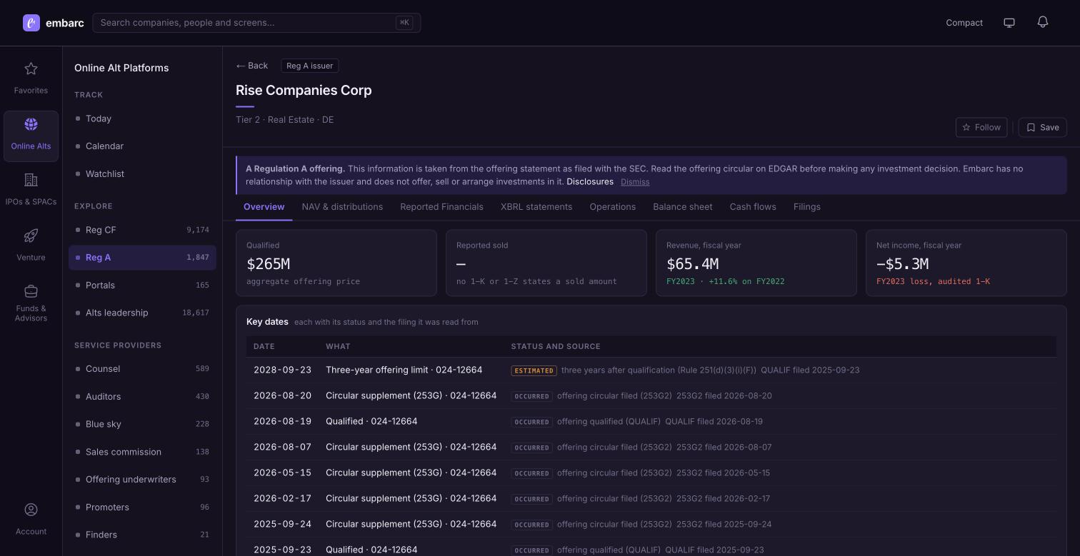Open the Balance sheet tab

(682, 207)
